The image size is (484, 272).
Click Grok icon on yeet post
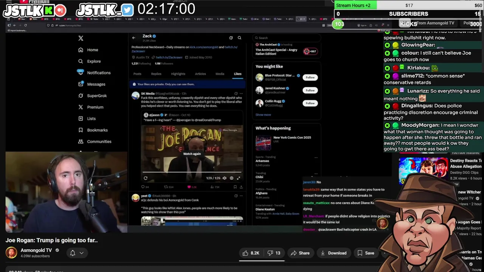(x=236, y=196)
